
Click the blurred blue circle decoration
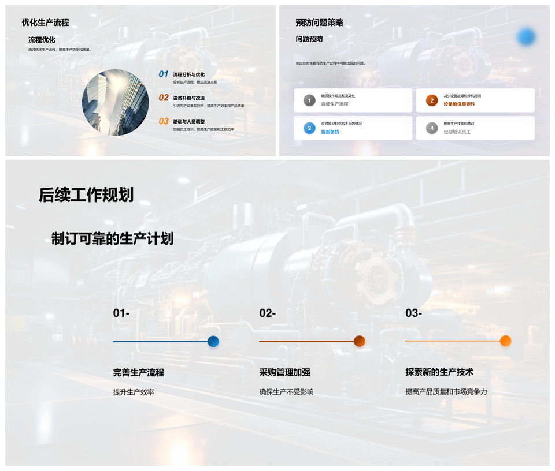click(526, 37)
